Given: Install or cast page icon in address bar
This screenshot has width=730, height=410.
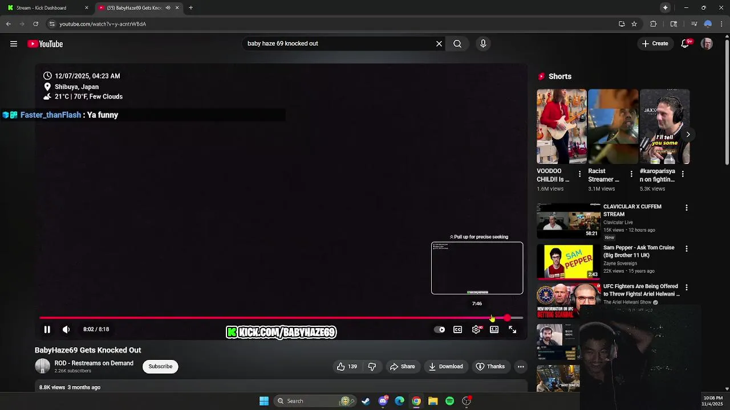Looking at the screenshot, I should tap(622, 24).
